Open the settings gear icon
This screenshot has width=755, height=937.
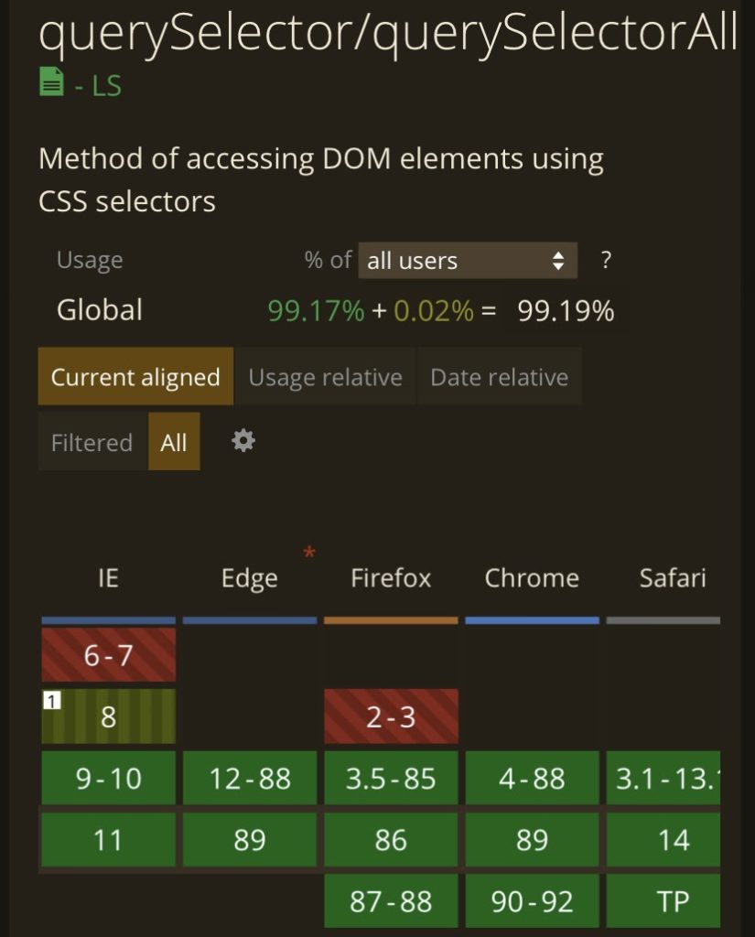pyautogui.click(x=243, y=441)
